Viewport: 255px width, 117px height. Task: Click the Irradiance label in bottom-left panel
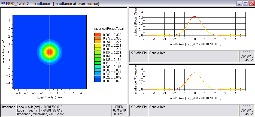pos(9,107)
